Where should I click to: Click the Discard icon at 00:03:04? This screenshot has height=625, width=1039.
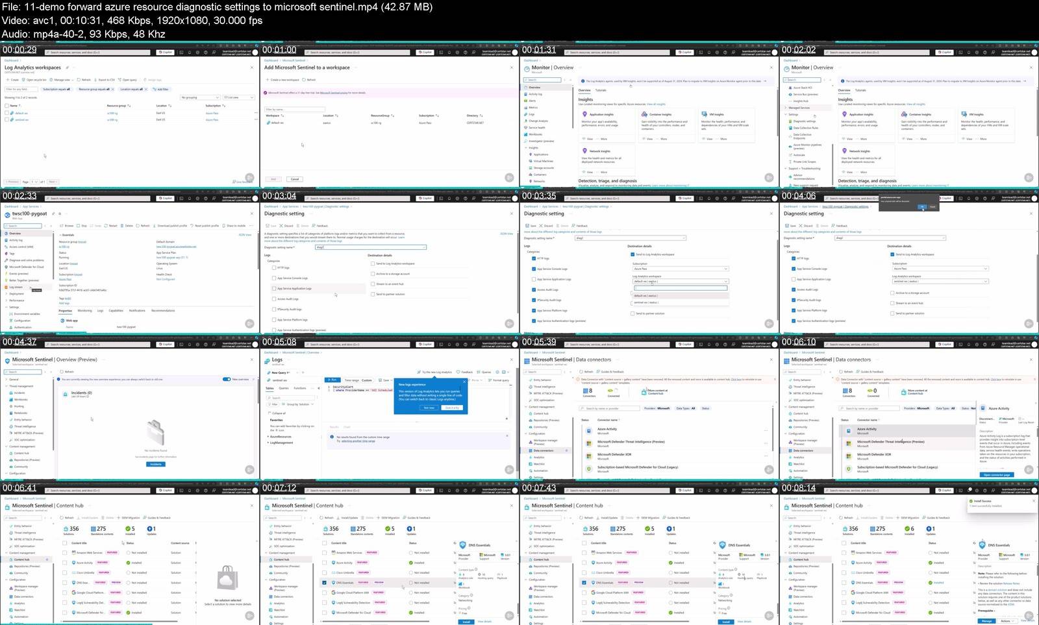(281, 226)
